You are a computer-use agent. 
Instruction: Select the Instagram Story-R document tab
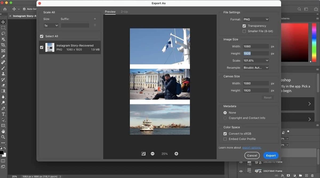[x=24, y=16]
